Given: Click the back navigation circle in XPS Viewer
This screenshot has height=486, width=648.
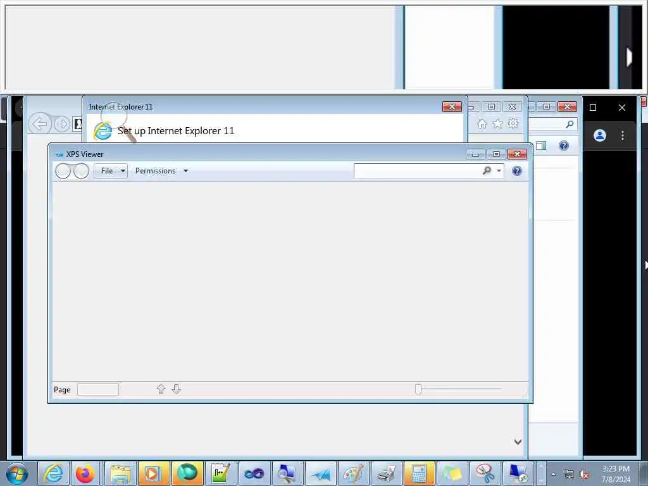Looking at the screenshot, I should click(x=63, y=171).
